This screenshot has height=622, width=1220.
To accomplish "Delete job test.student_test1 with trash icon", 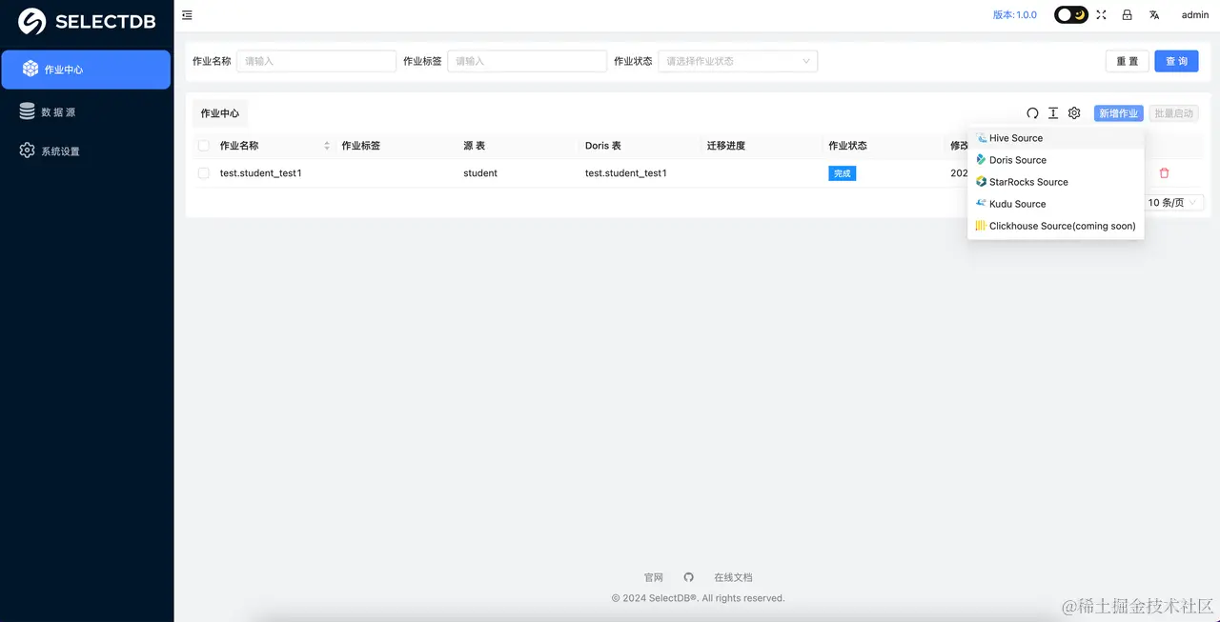I will pyautogui.click(x=1164, y=173).
